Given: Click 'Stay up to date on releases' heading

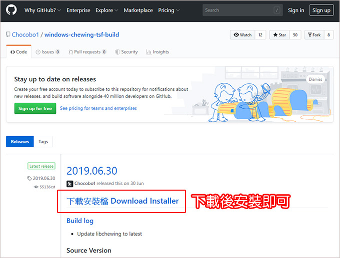Looking at the screenshot, I should [55, 79].
